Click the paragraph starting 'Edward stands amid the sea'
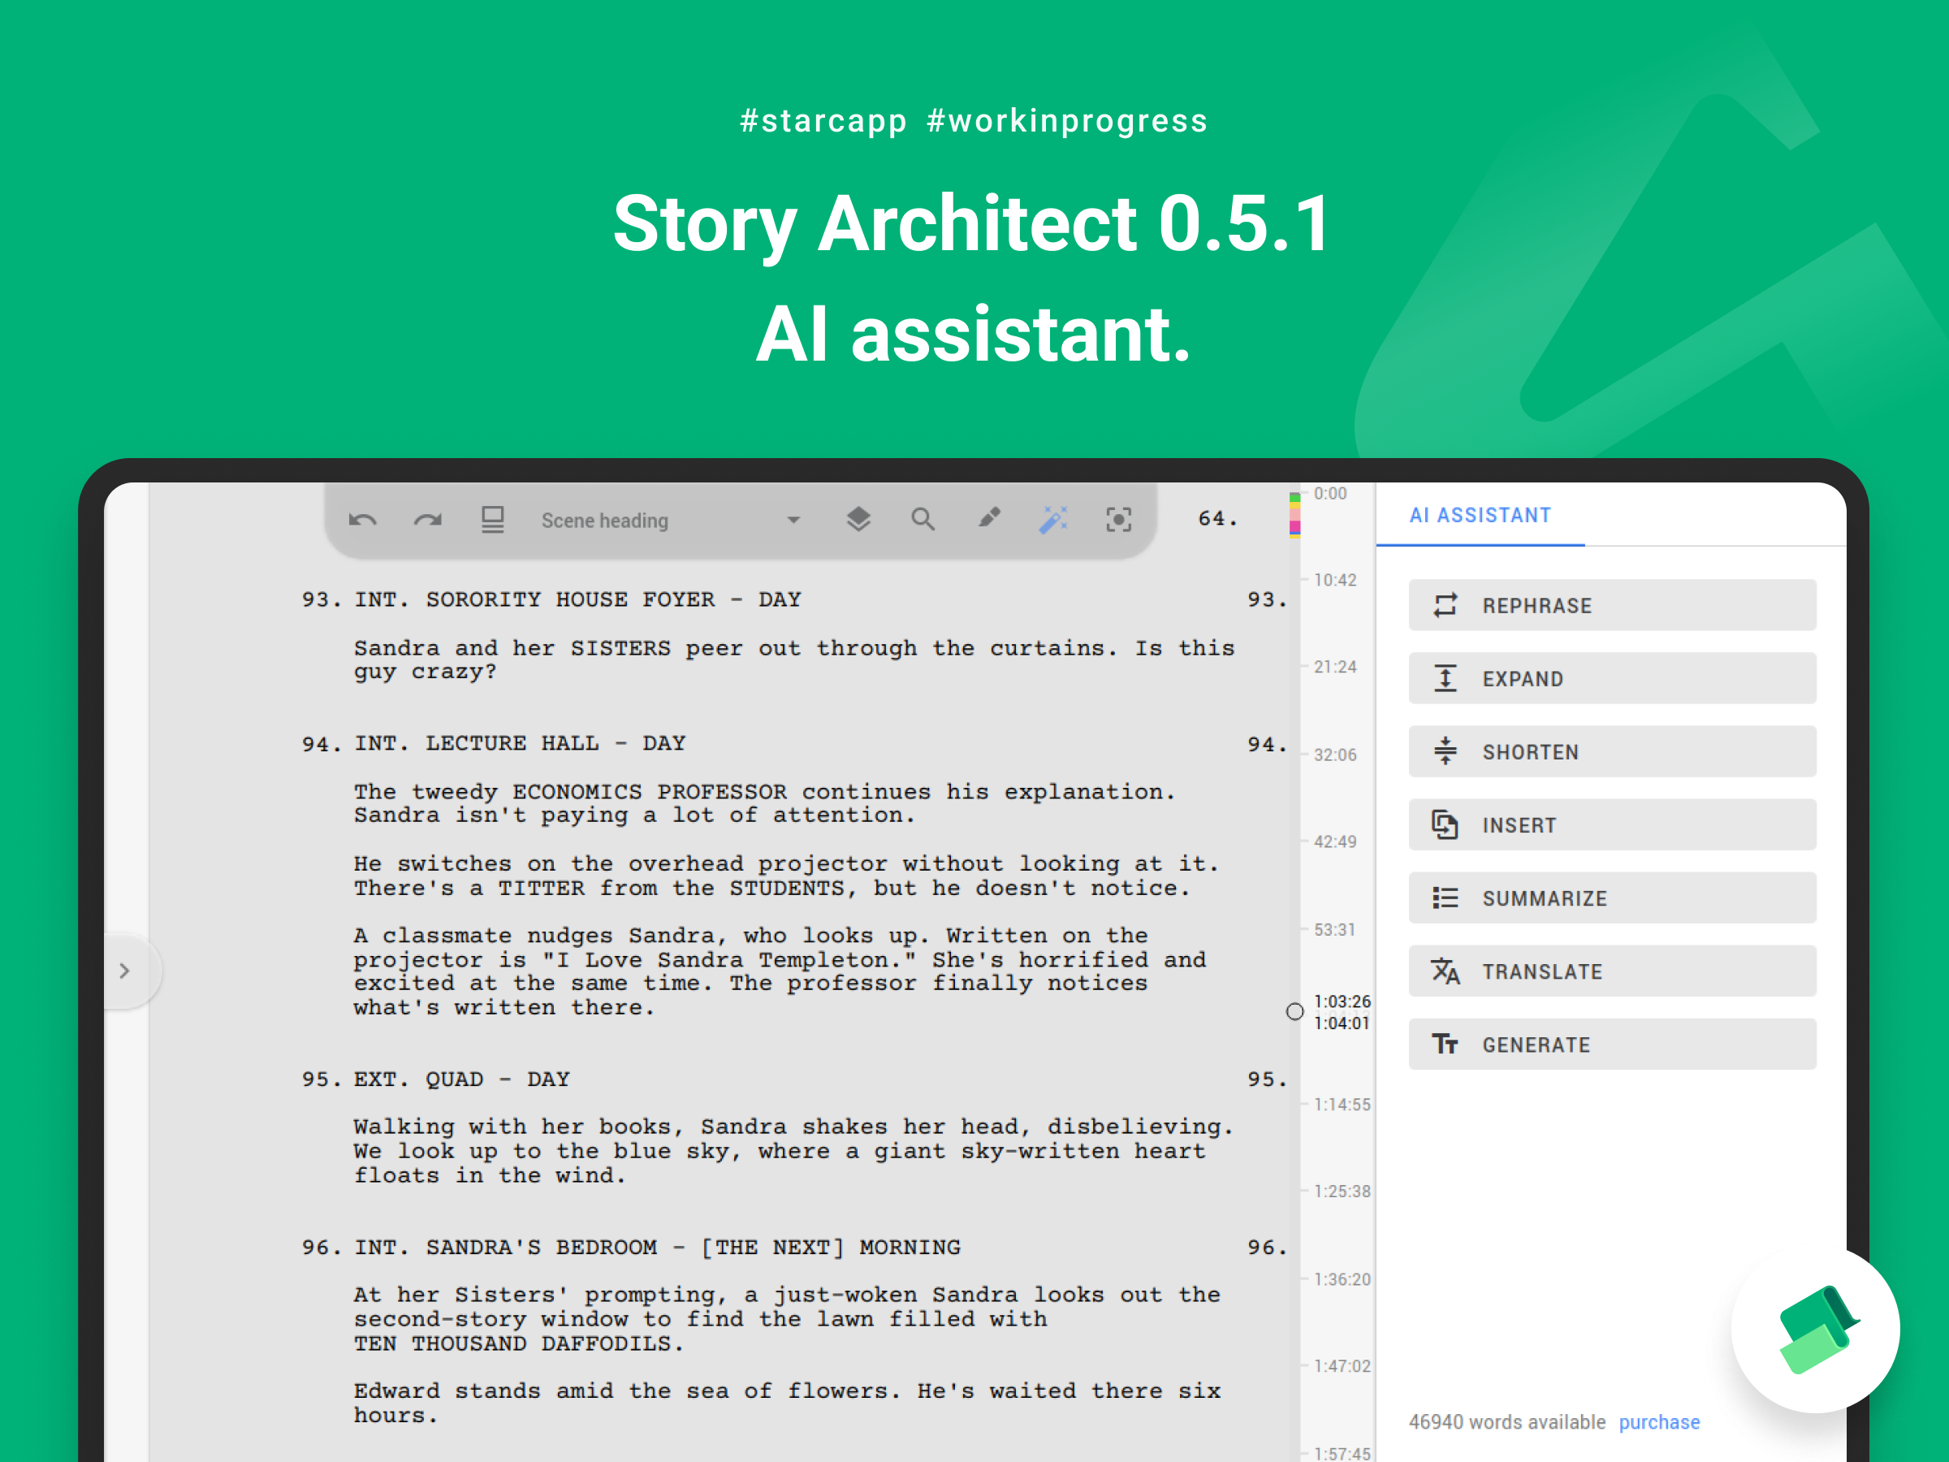This screenshot has width=1949, height=1462. pyautogui.click(x=787, y=1403)
